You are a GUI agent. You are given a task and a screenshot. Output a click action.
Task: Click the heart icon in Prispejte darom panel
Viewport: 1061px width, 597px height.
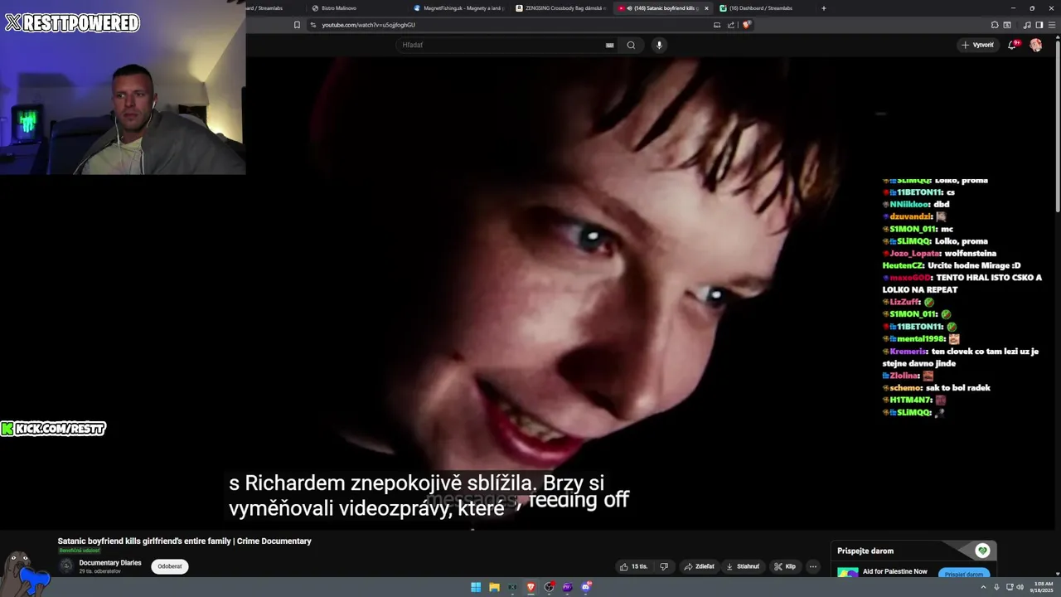(982, 551)
